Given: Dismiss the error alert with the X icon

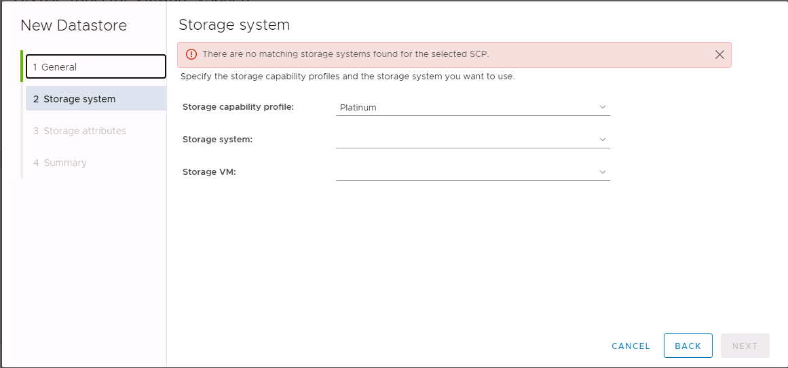Looking at the screenshot, I should (719, 55).
